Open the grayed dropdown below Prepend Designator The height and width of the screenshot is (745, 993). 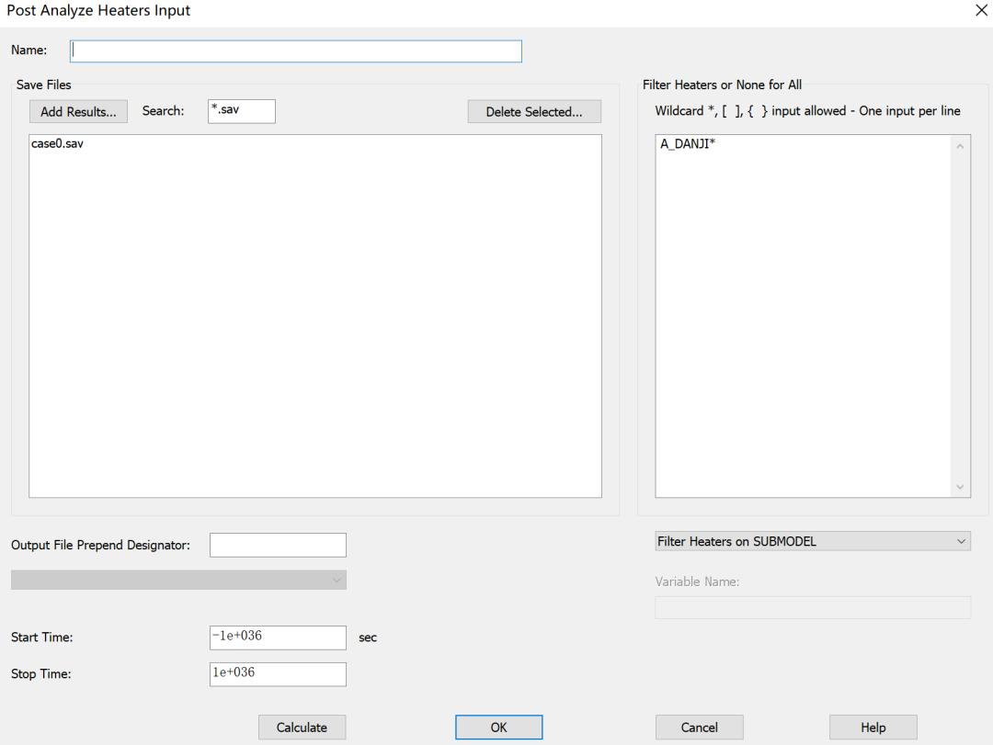(x=178, y=580)
